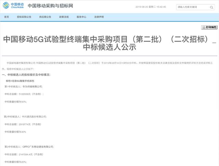Click the intro paragraph starting 中国邮电器材集团有限公司
Image resolution: width=219 pixels, height=166 pixels.
pyautogui.click(x=107, y=66)
